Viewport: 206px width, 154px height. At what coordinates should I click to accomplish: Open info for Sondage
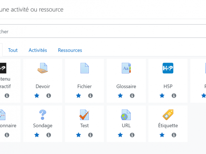pos(48,135)
